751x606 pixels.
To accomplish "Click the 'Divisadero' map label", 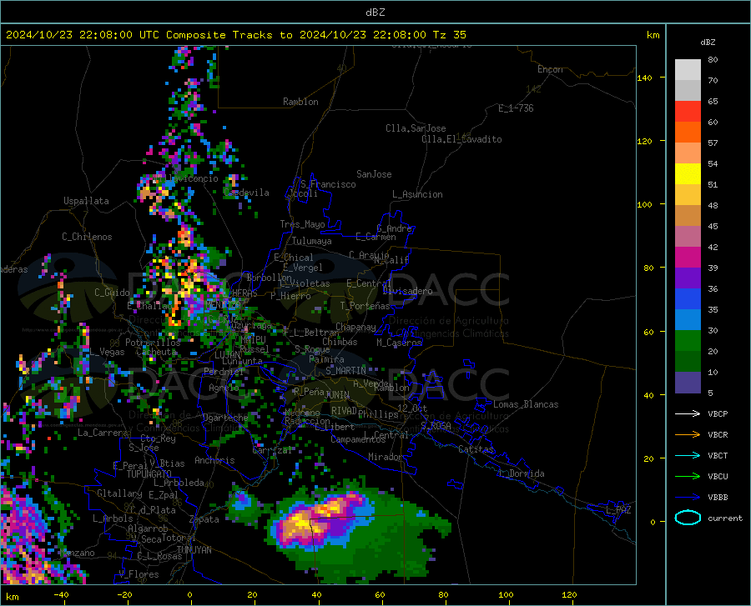I will pos(407,291).
